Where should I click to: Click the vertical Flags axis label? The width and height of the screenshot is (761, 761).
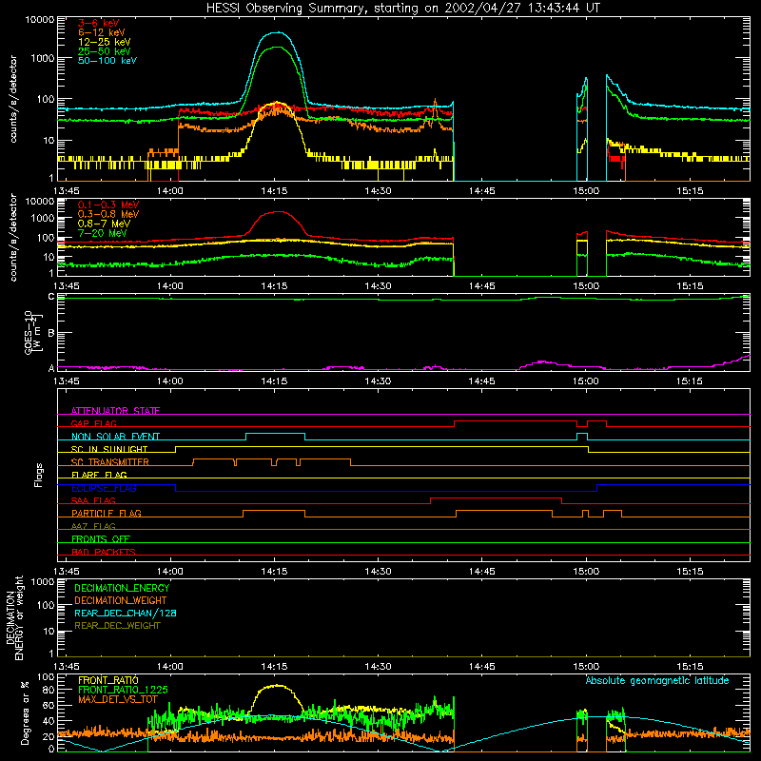pos(39,475)
